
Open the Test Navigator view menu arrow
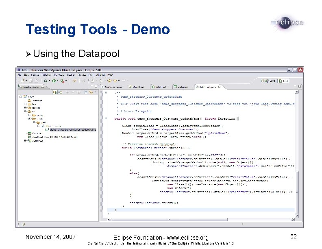point(96,92)
